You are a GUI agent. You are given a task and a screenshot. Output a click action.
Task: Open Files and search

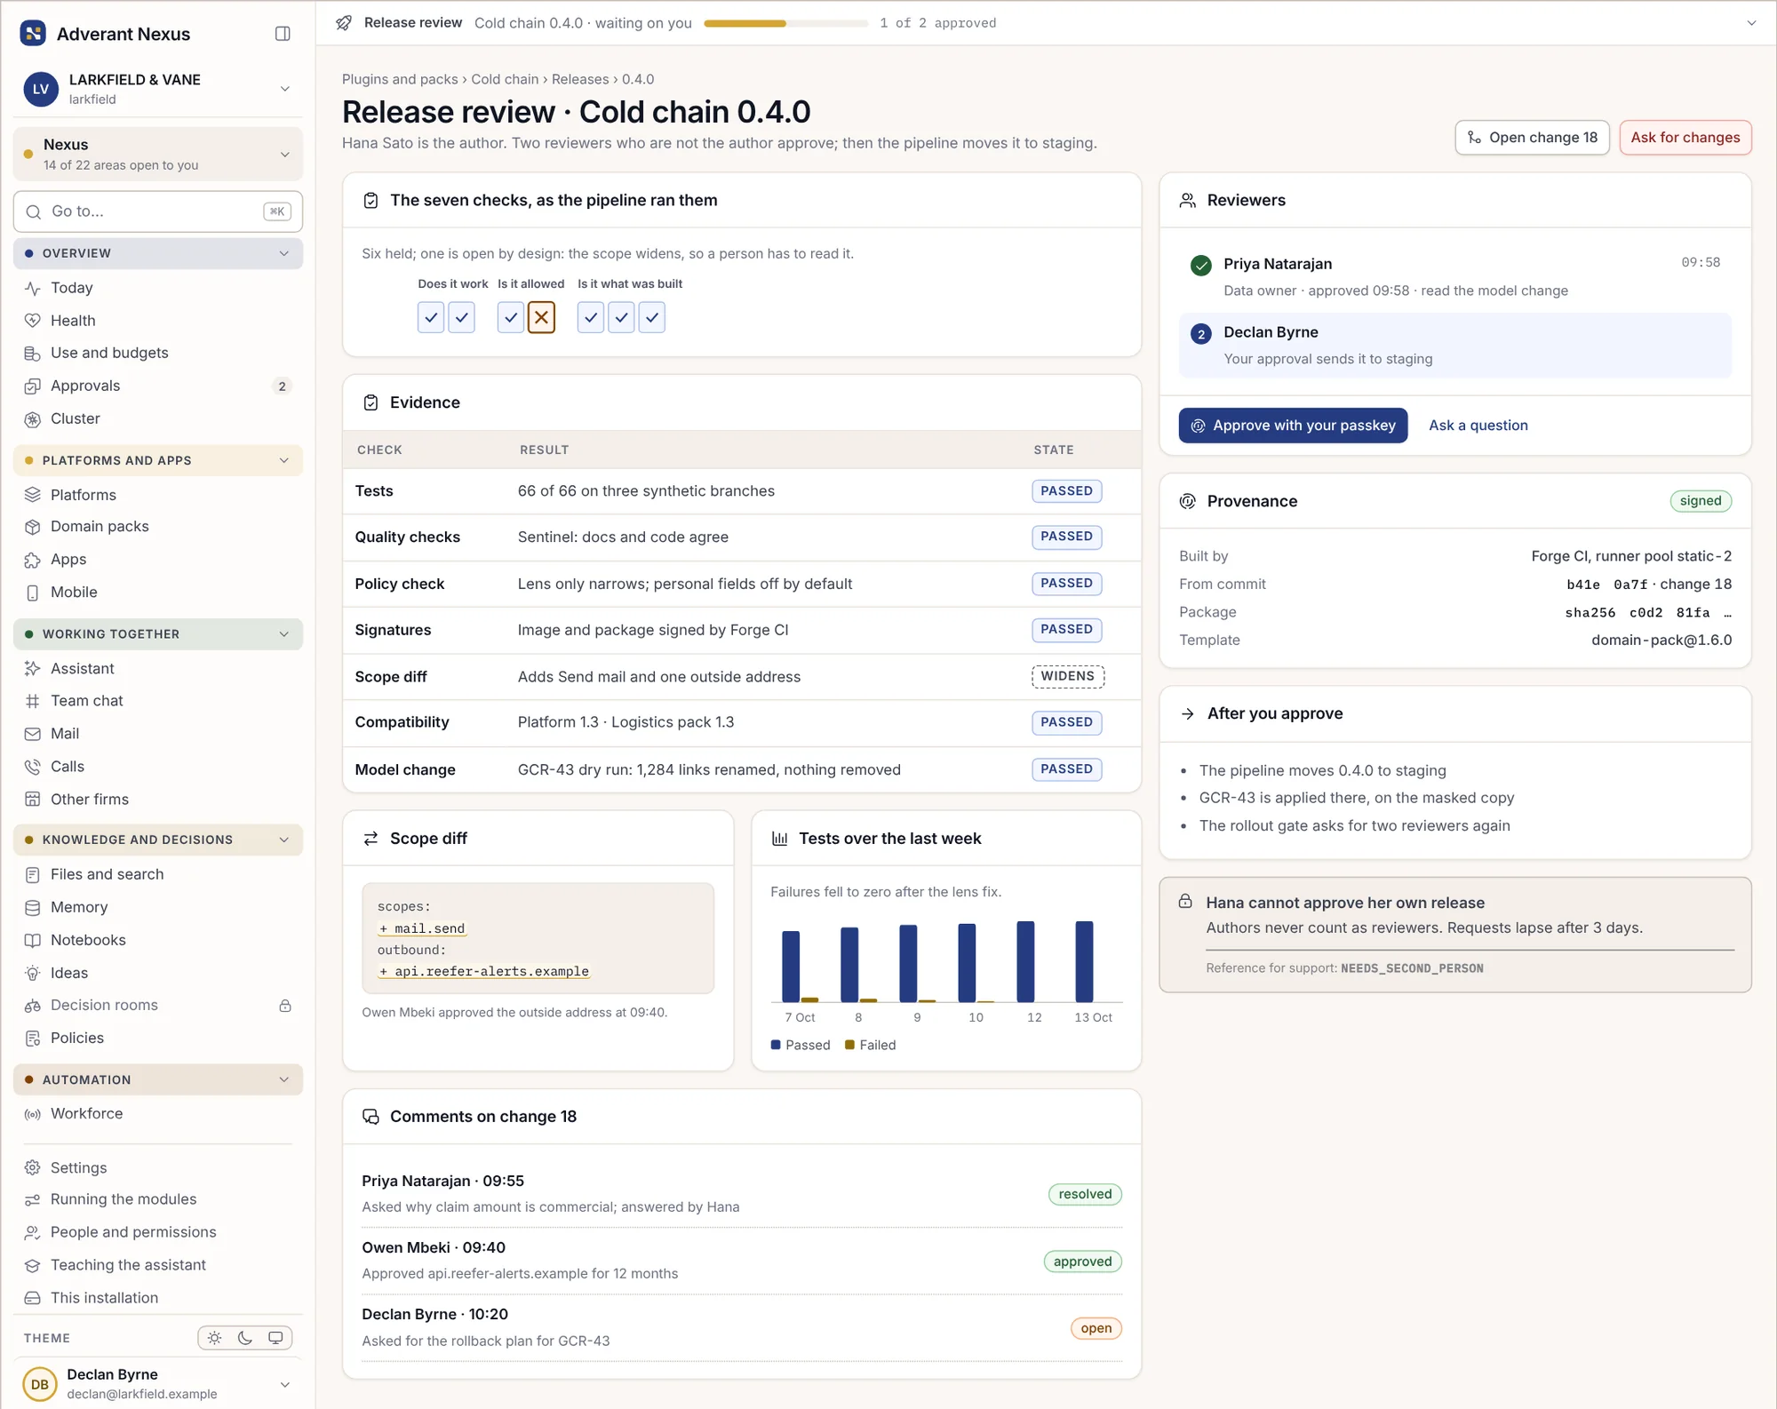pyautogui.click(x=158, y=874)
